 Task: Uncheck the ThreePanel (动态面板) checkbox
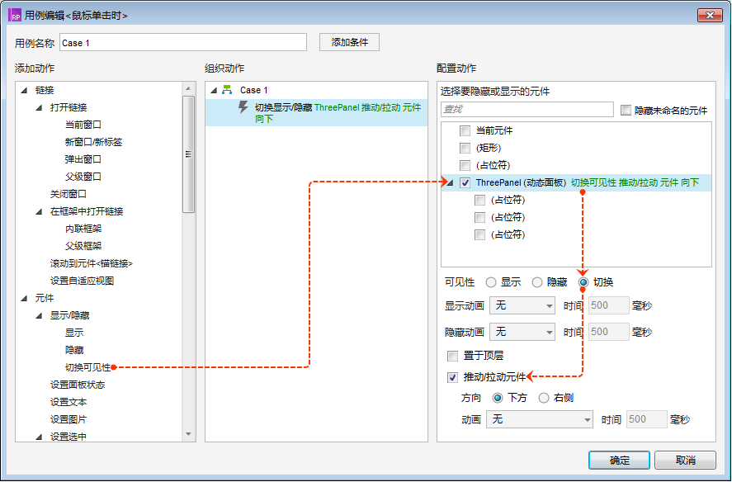(465, 182)
